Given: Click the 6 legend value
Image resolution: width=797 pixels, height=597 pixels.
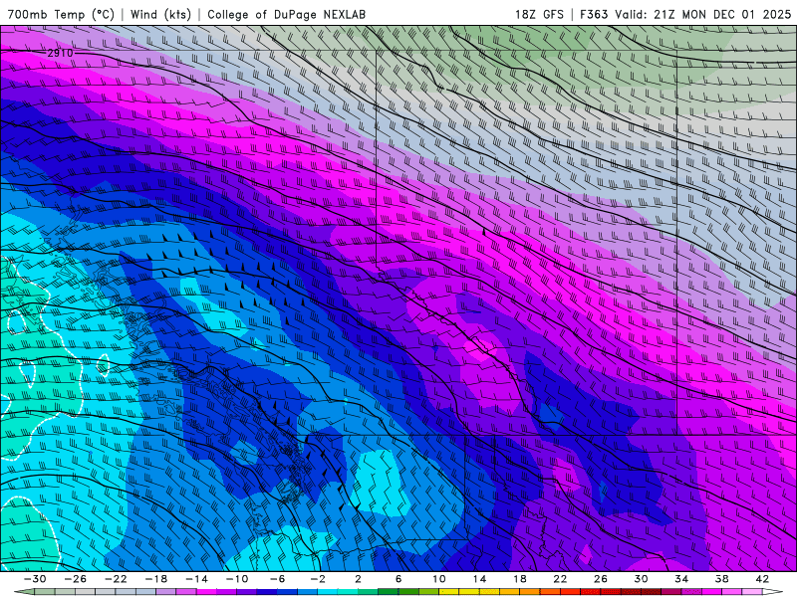Looking at the screenshot, I should coord(398,579).
